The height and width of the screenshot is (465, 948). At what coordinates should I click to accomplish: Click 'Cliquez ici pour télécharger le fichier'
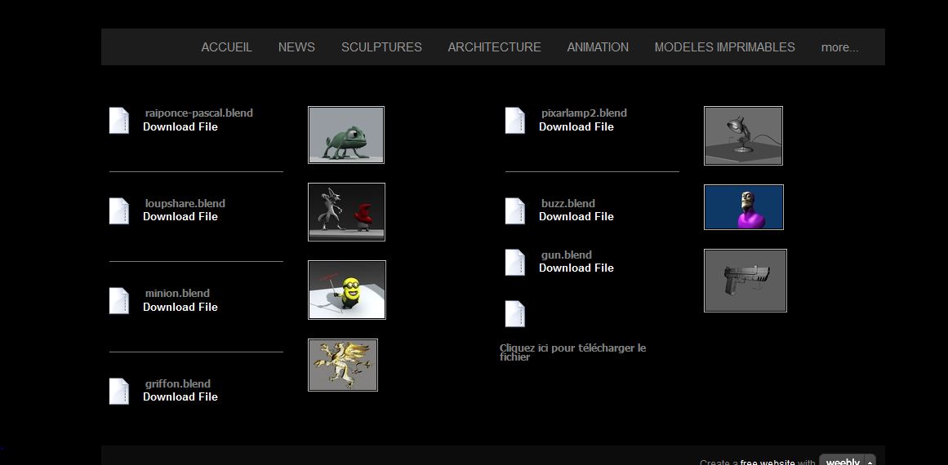click(x=572, y=352)
